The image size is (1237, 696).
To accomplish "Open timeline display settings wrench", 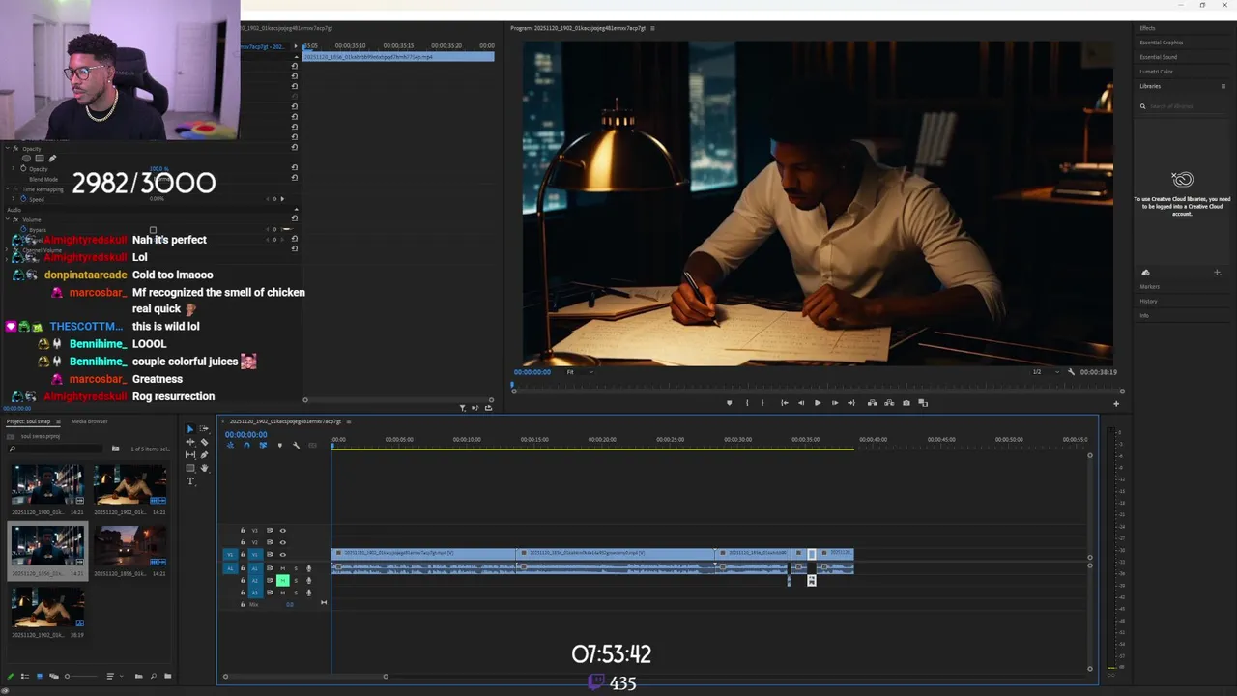I will click(296, 445).
